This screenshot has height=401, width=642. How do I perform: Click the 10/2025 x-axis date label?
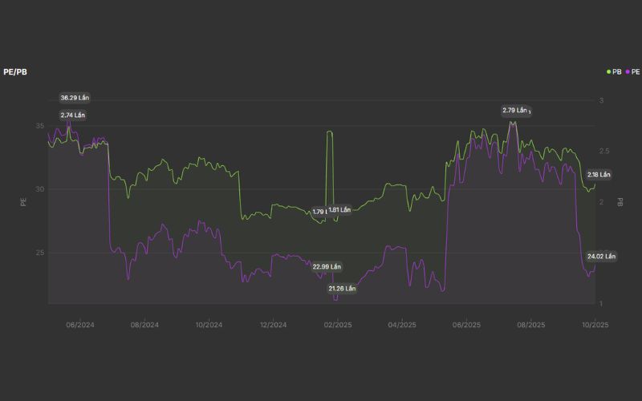596,325
